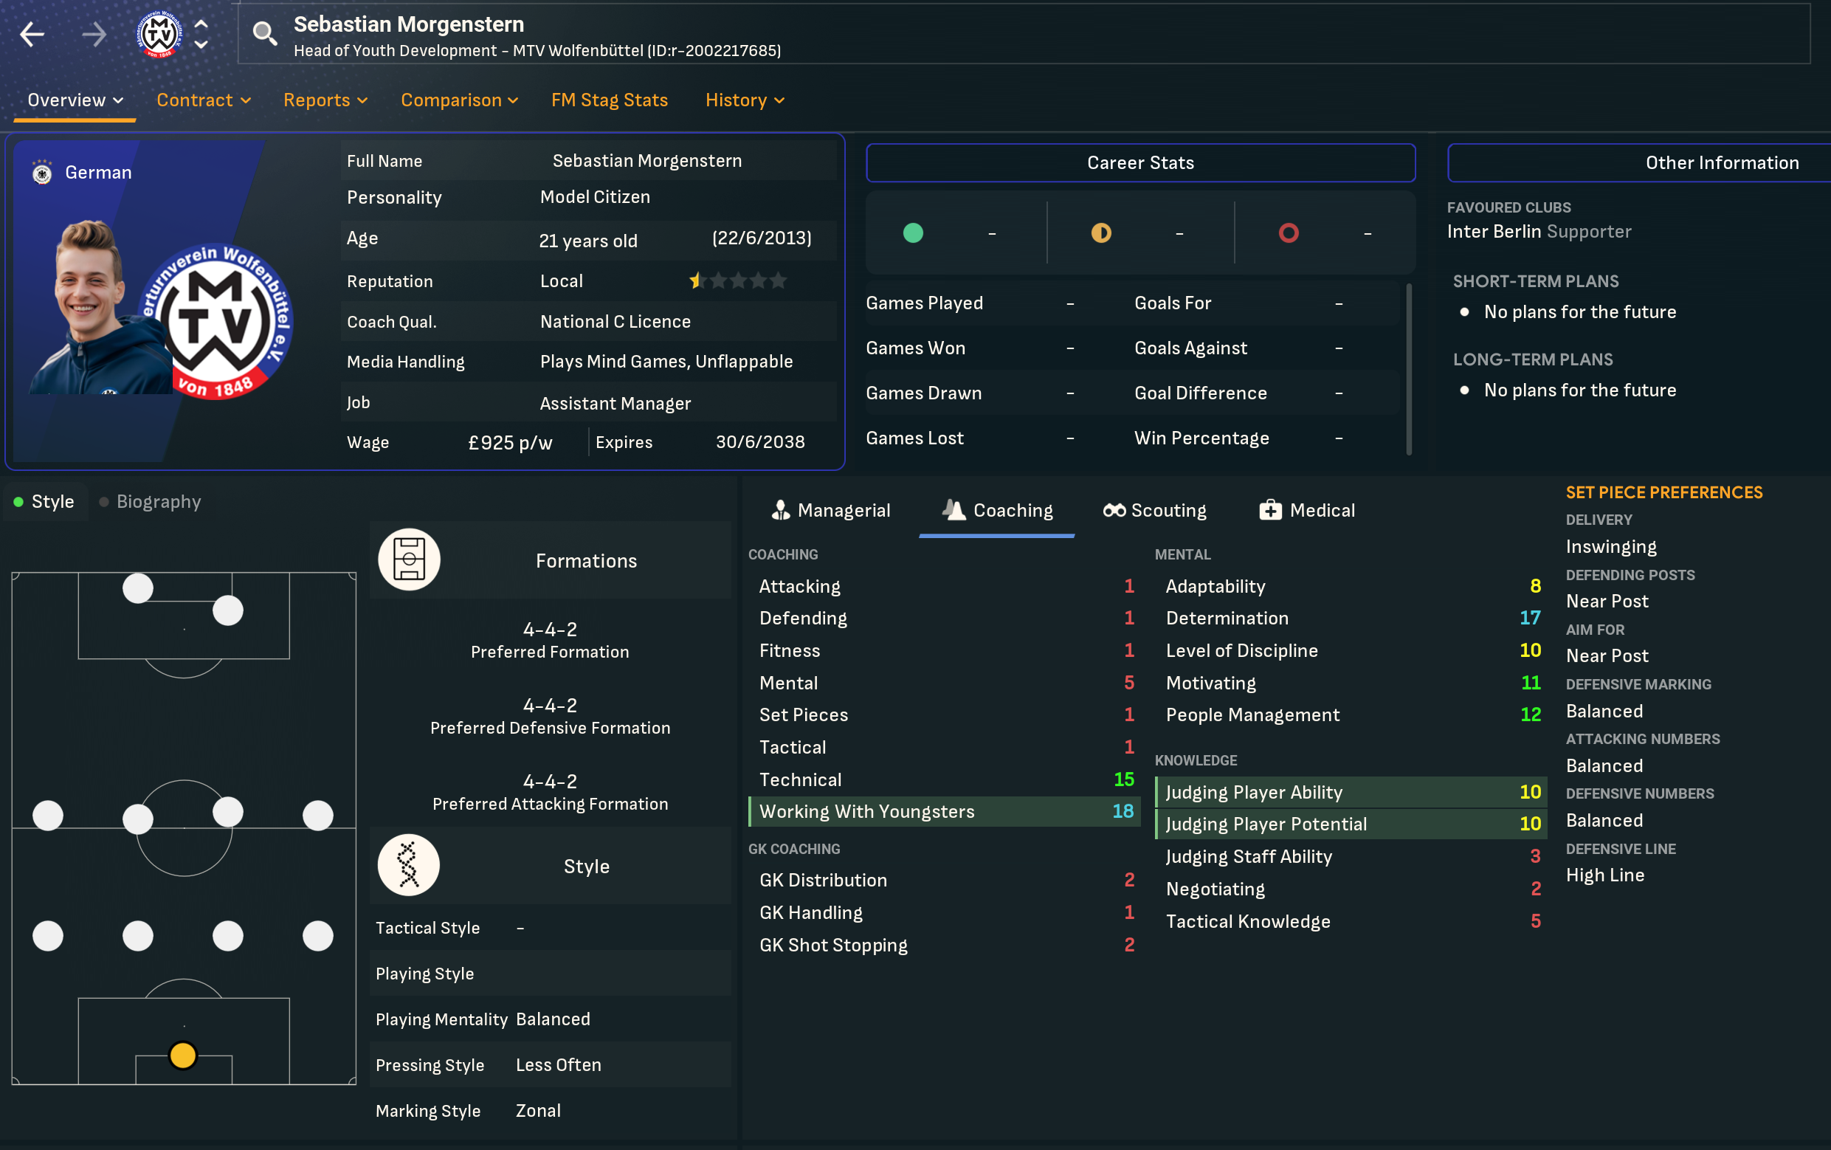
Task: Select the Style view radio option
Action: [x=44, y=502]
